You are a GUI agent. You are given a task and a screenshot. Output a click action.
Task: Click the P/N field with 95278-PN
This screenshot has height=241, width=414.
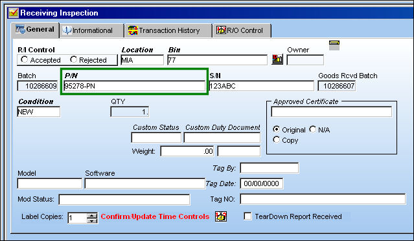pyautogui.click(x=134, y=86)
